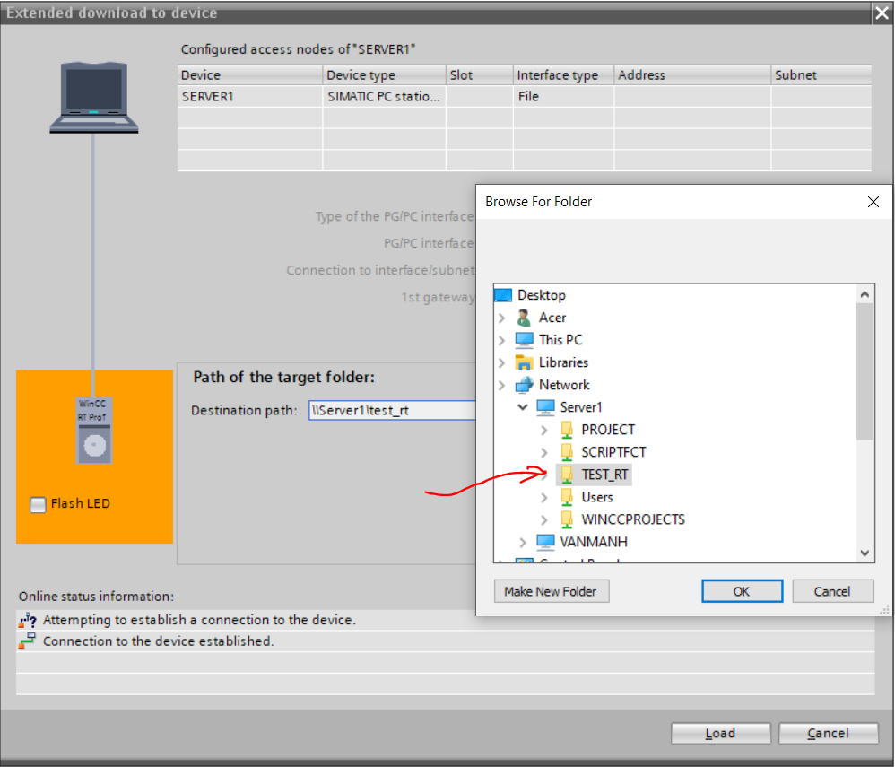This screenshot has height=767, width=895.
Task: Click the Device column header
Action: coord(250,74)
